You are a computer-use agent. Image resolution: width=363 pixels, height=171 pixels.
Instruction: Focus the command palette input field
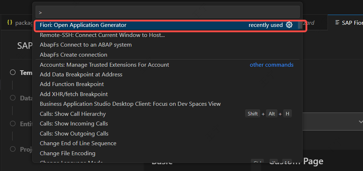pyautogui.click(x=167, y=12)
